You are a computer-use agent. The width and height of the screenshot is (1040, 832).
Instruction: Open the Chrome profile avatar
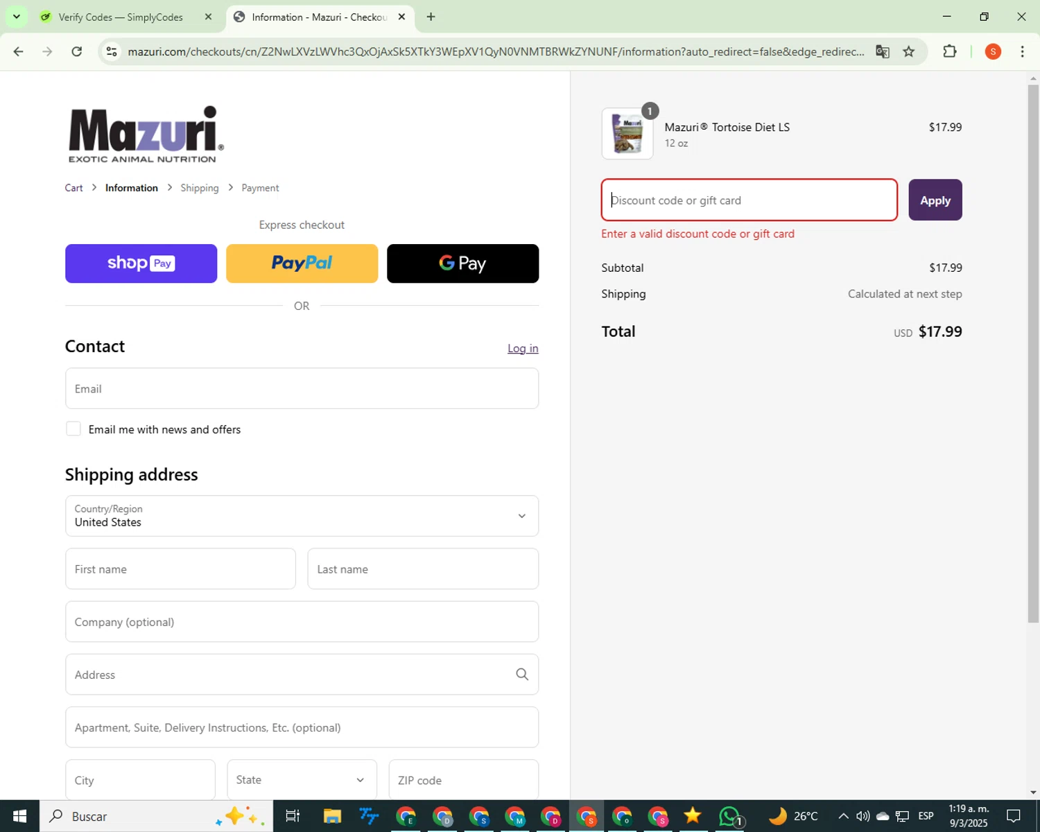pos(993,51)
